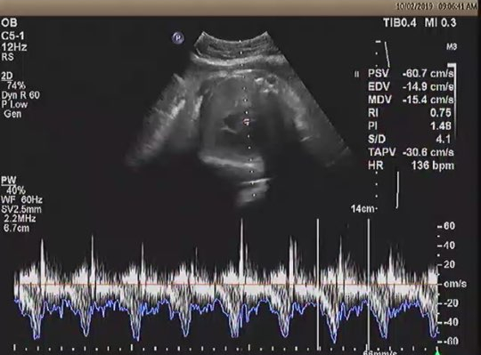
Task: Click the RI 0.75 result
Action: 410,113
